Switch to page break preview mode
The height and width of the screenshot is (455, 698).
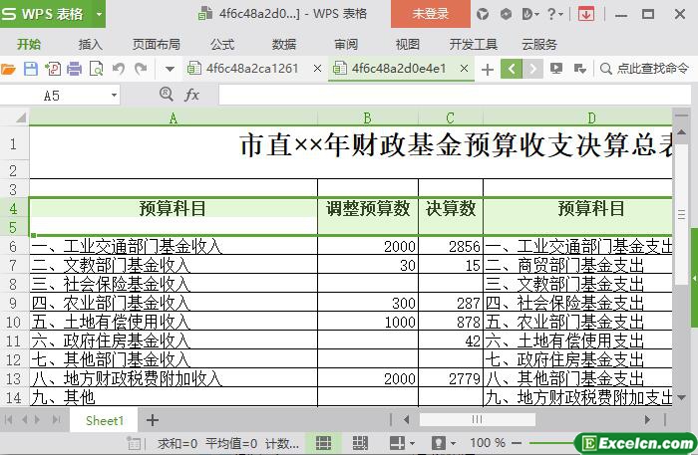point(360,442)
